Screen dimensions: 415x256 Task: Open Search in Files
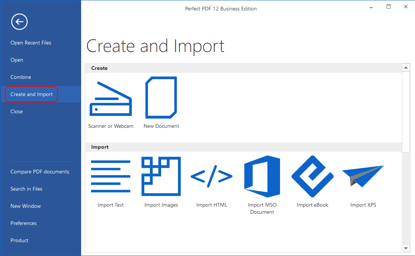click(27, 189)
